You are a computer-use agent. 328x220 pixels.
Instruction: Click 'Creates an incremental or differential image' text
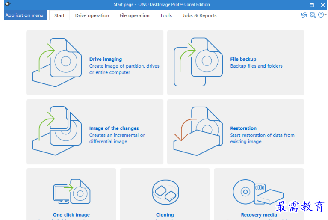pos(117,138)
